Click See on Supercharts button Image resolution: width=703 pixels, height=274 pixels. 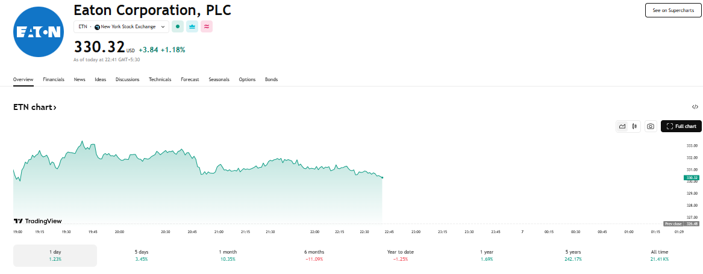pyautogui.click(x=673, y=10)
